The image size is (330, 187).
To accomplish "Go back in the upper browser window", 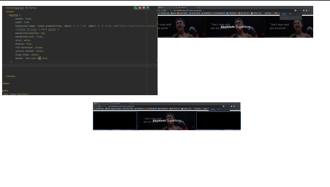I will tap(159, 10).
